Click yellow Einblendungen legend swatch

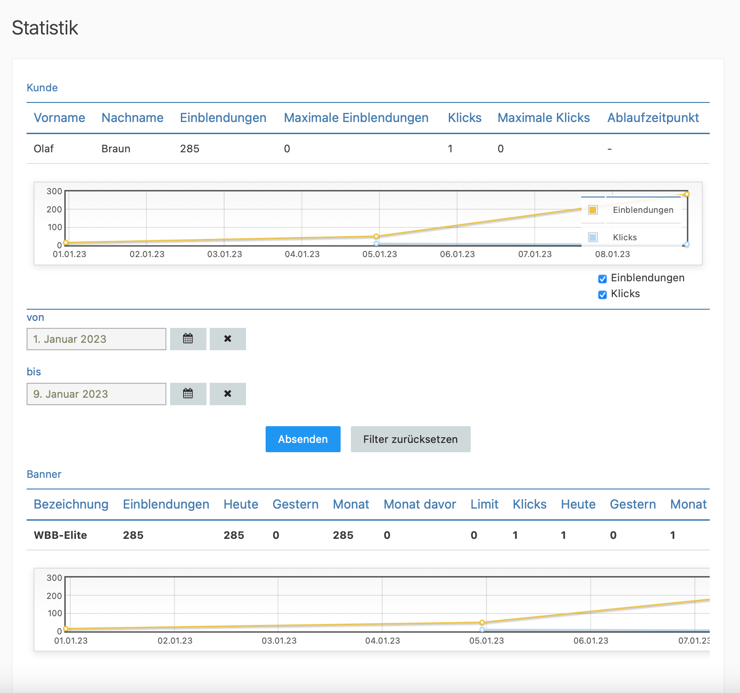[593, 210]
